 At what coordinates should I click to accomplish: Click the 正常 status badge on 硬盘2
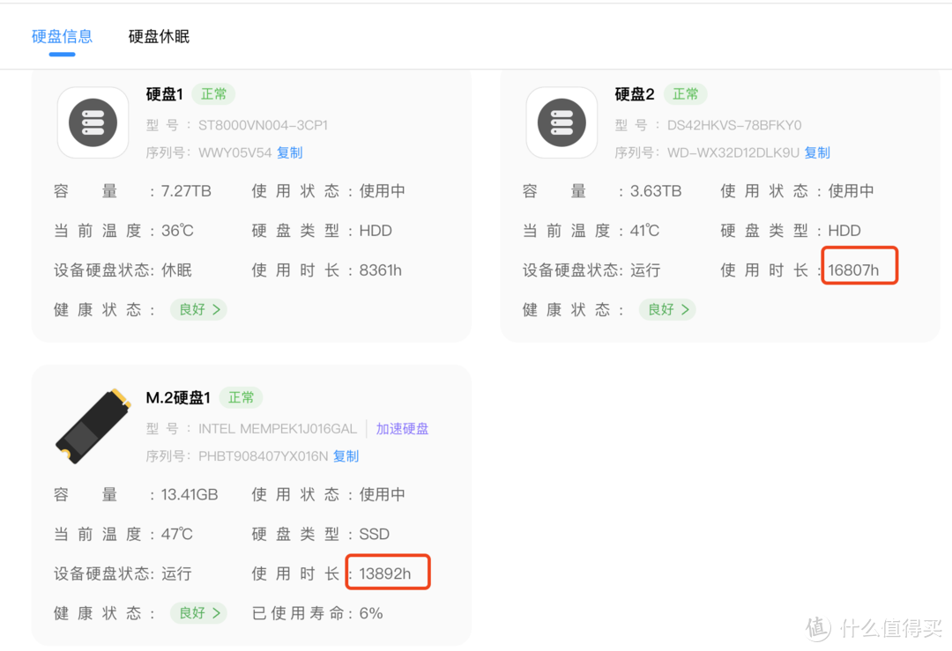(x=685, y=93)
